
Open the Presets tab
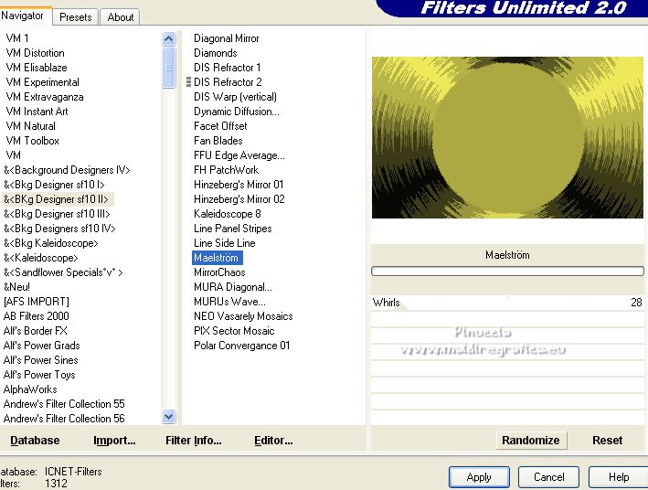coord(76,17)
